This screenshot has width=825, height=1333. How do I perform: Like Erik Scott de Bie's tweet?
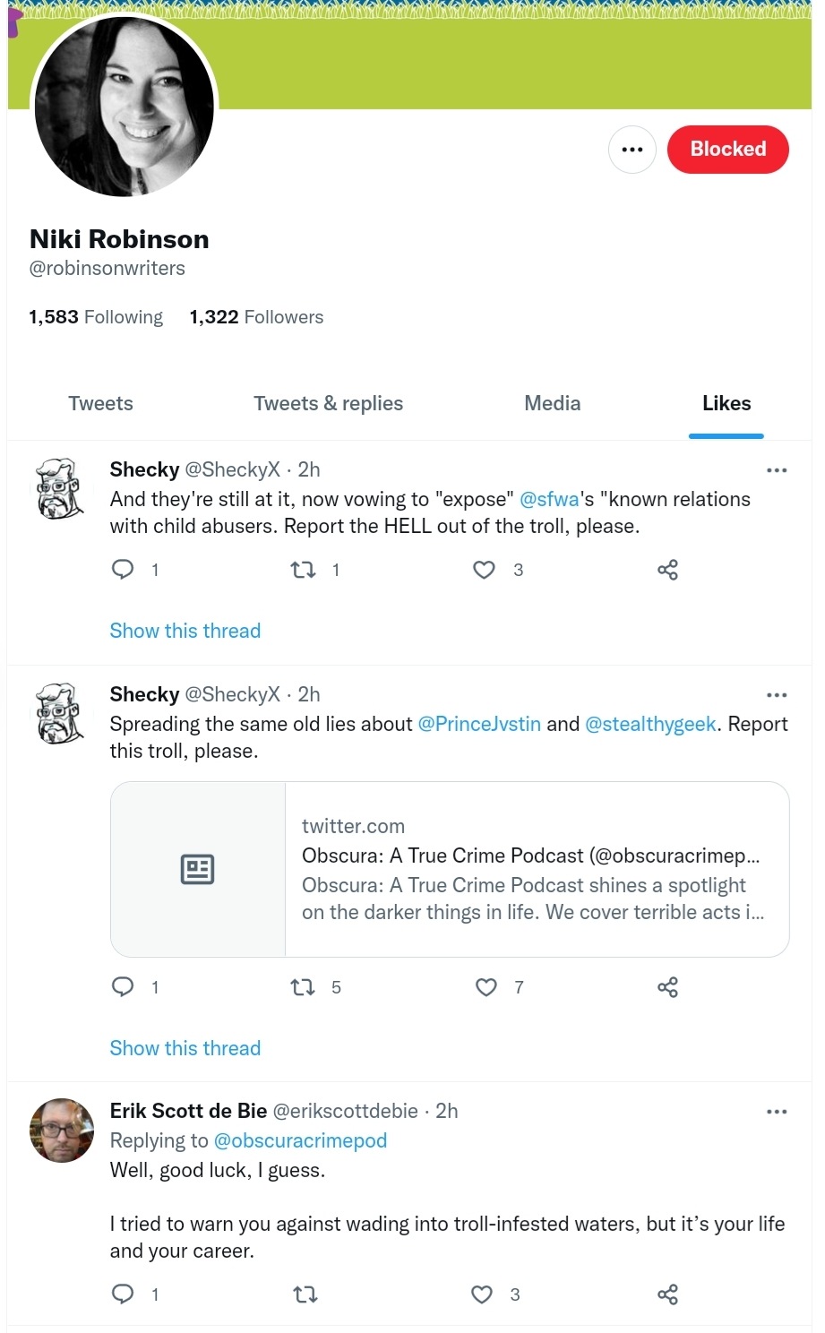pos(482,1294)
